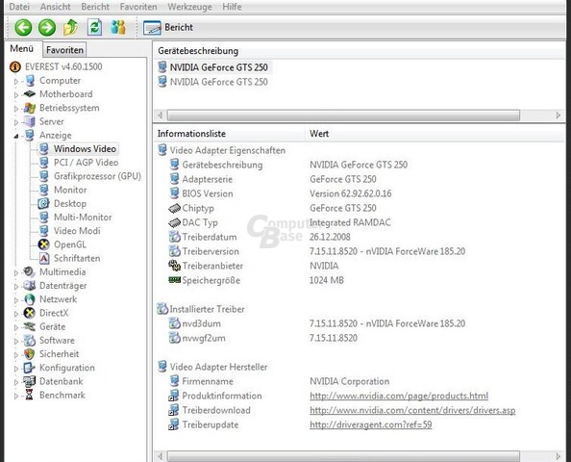Click the Computer tree icon
Viewport: 571px width, 462px height.
click(30, 81)
